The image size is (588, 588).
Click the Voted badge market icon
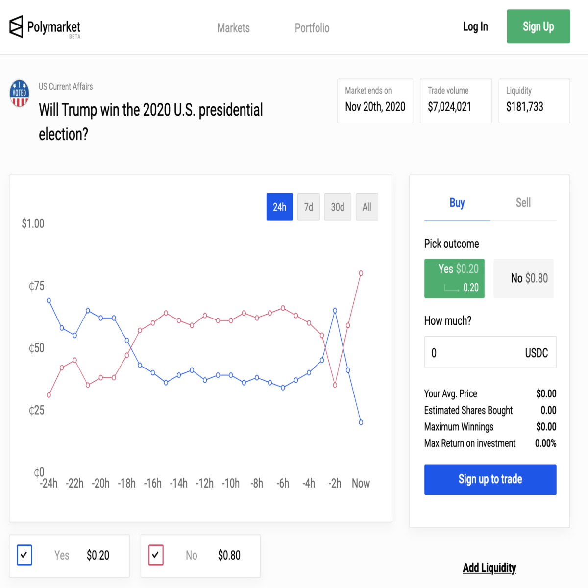click(20, 93)
